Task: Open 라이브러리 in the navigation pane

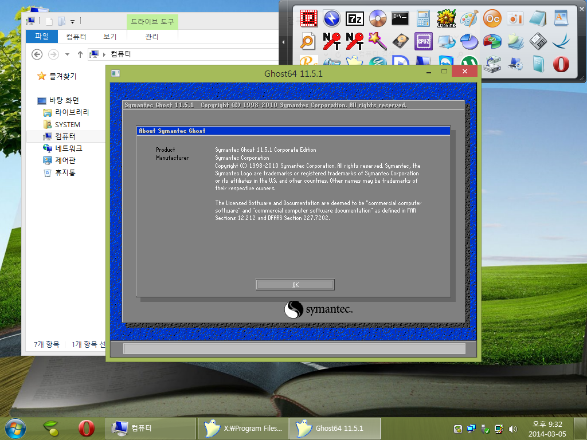Action: tap(72, 112)
